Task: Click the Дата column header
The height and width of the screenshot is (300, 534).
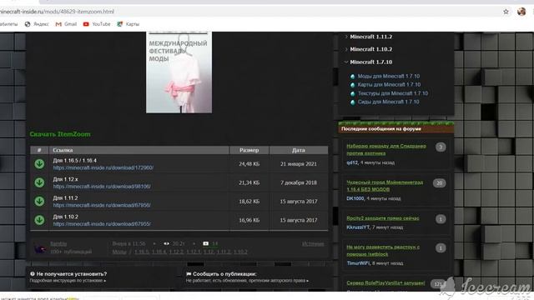Action: 299,150
